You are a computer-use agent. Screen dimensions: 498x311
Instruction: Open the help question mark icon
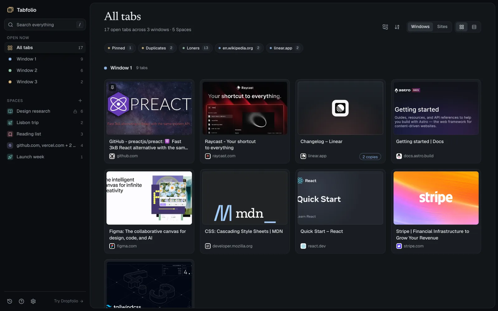21,301
